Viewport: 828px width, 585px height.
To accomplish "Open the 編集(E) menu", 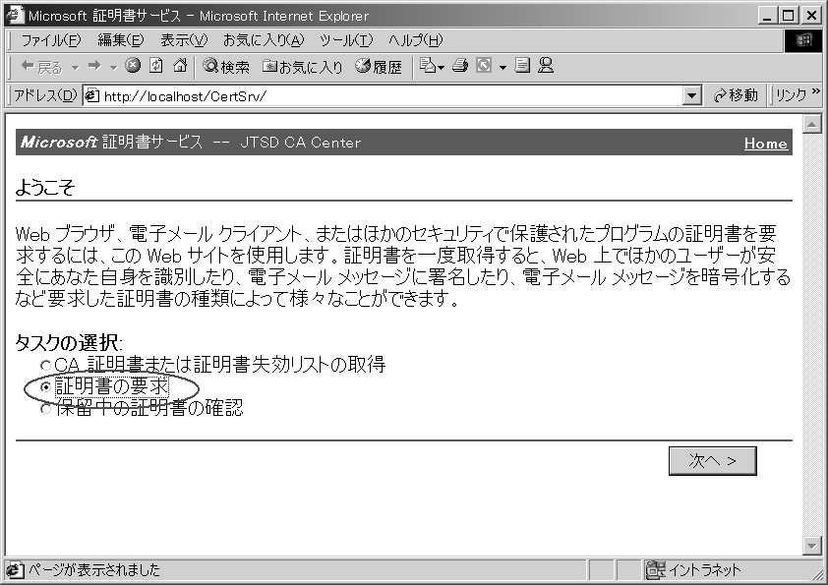I will click(120, 40).
